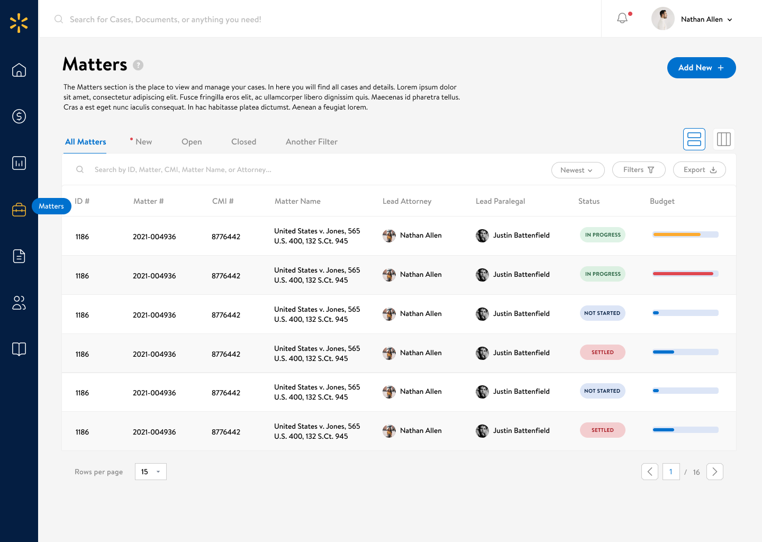Click the orange budget progress bar
The width and height of the screenshot is (762, 542).
[x=686, y=234]
